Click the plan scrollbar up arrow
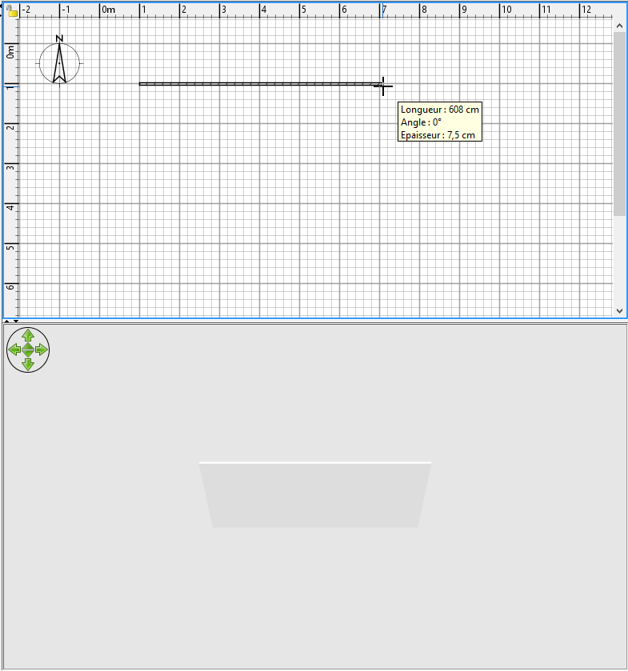The width and height of the screenshot is (628, 671). pyautogui.click(x=619, y=26)
